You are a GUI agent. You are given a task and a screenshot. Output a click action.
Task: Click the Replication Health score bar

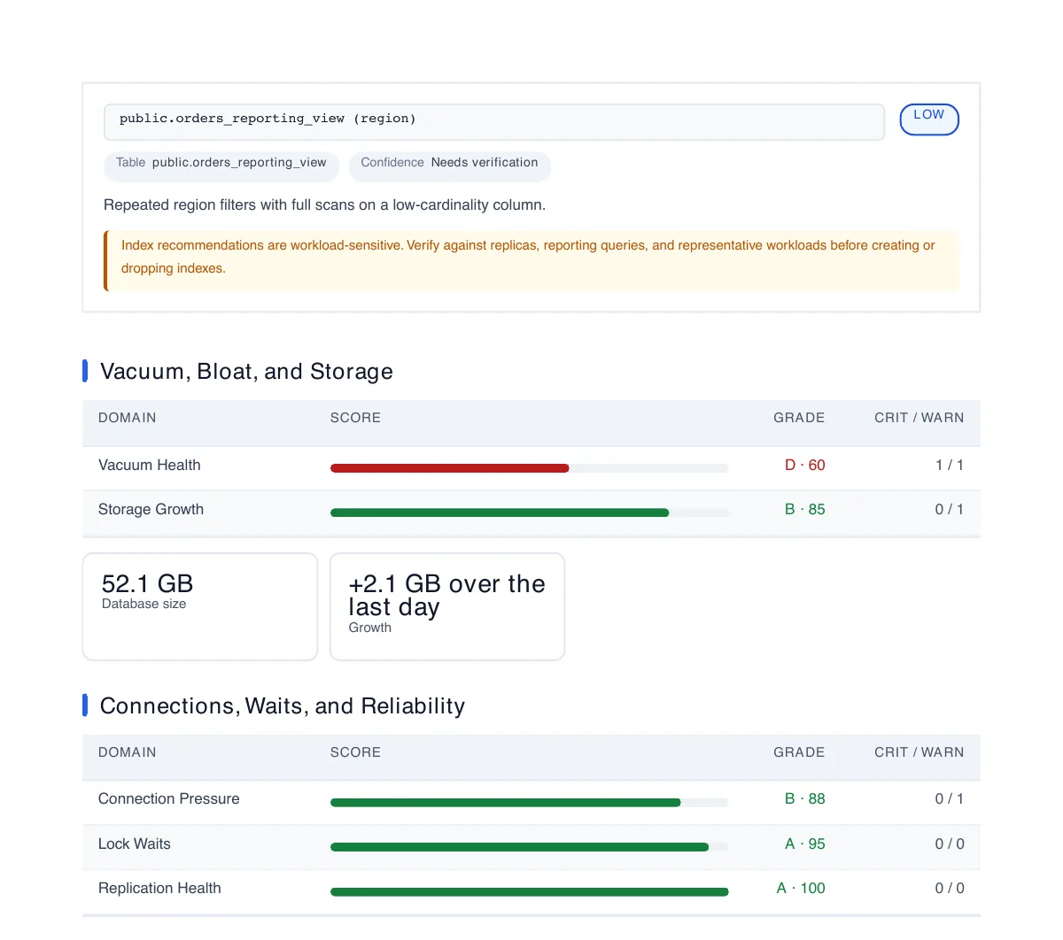pyautogui.click(x=529, y=891)
